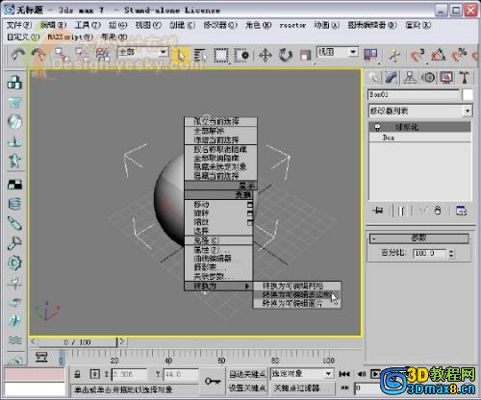Click the Undo arrow in the main toolbar
The image size is (481, 400).
[18, 55]
